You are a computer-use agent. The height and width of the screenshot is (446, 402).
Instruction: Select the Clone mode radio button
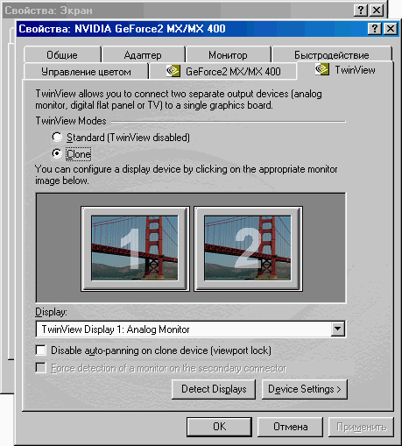pos(57,153)
